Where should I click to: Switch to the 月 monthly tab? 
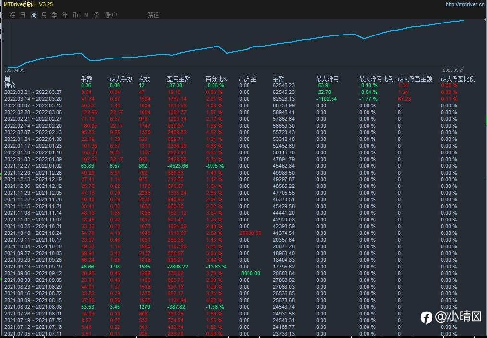(44, 15)
